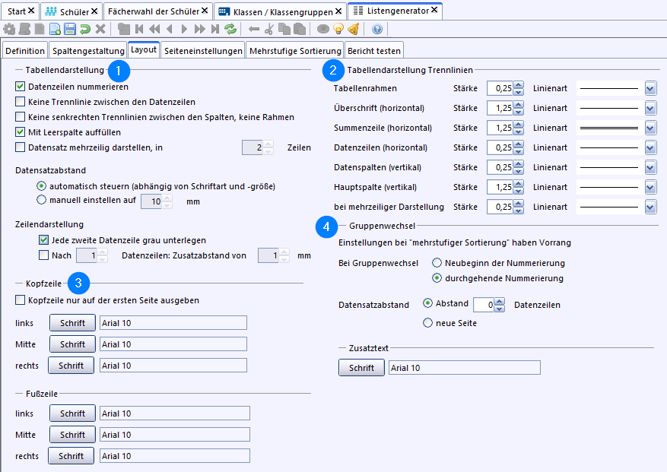Screen dimensions: 667x472
Task: Select manuell einstellen auf radio button
Action: click(41, 199)
